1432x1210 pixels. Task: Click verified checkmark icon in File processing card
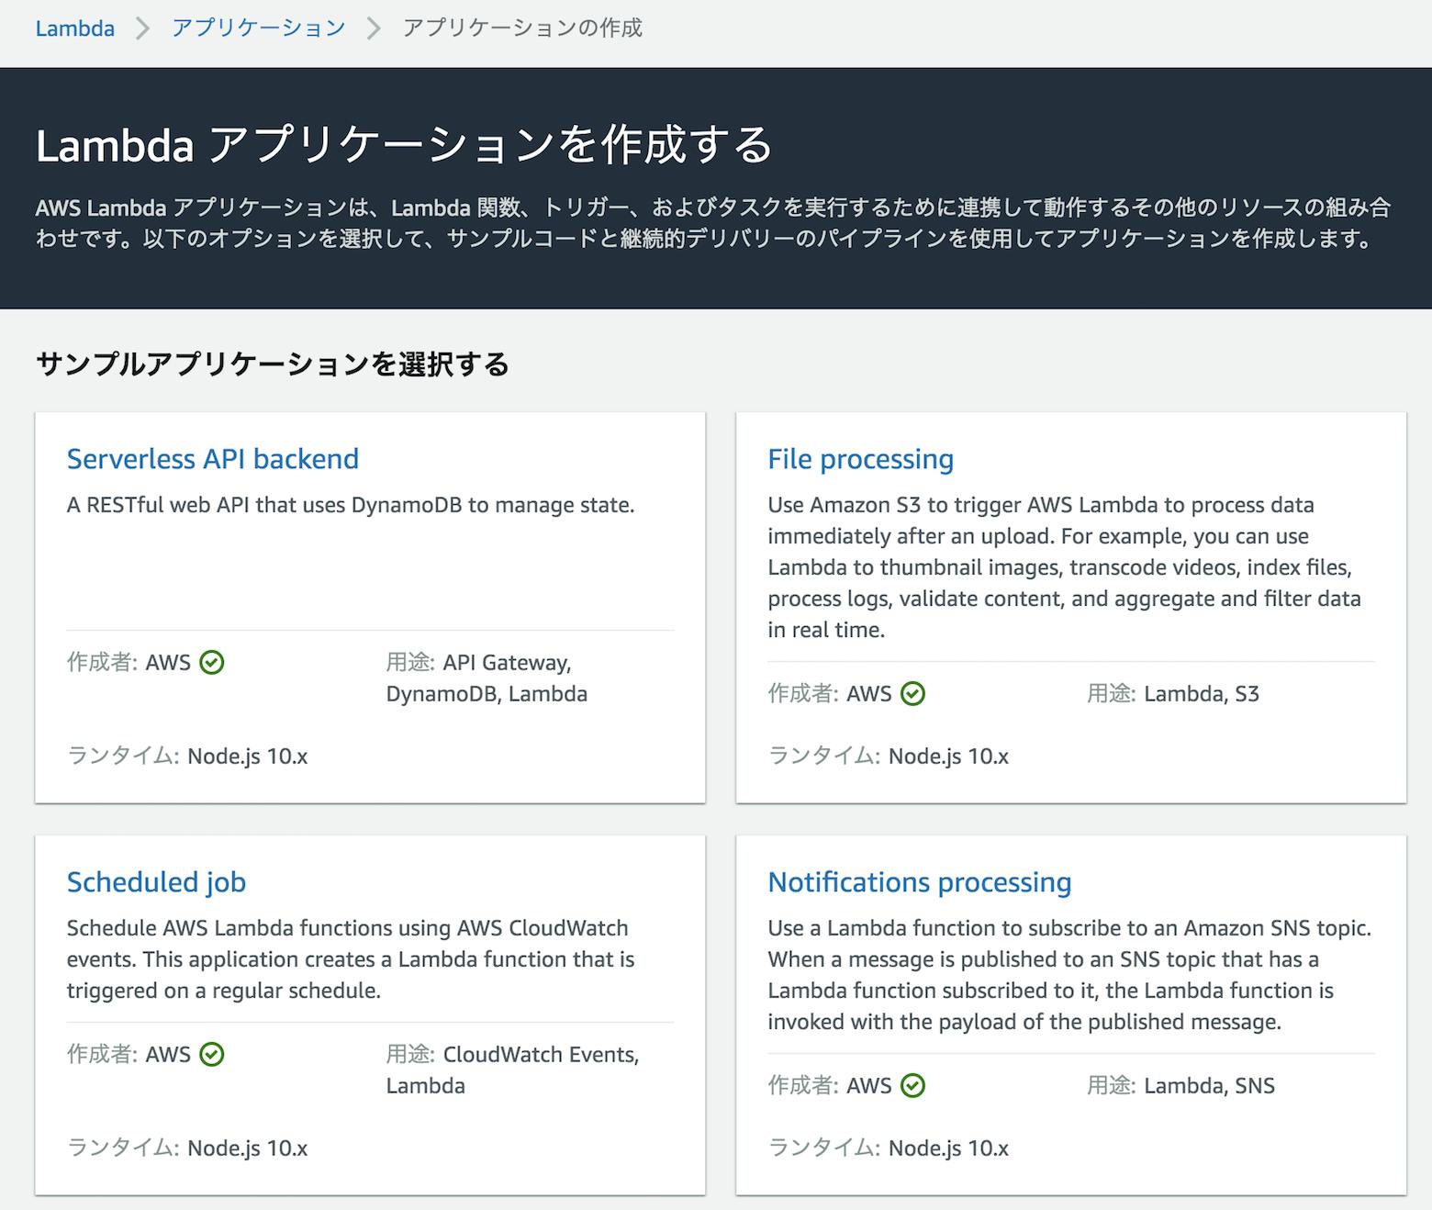click(x=912, y=693)
